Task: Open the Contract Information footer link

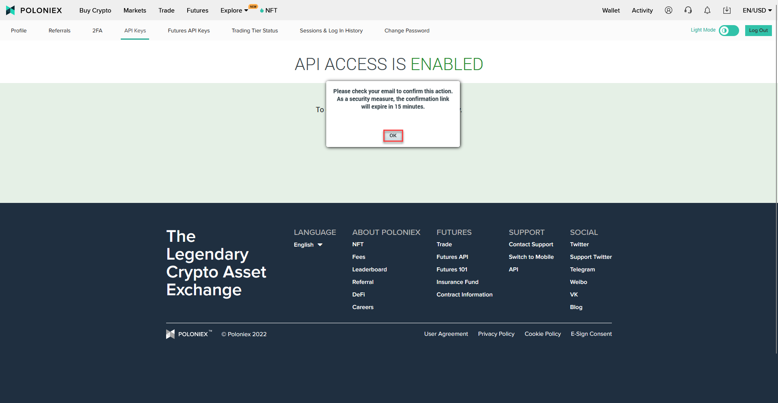Action: coord(464,294)
